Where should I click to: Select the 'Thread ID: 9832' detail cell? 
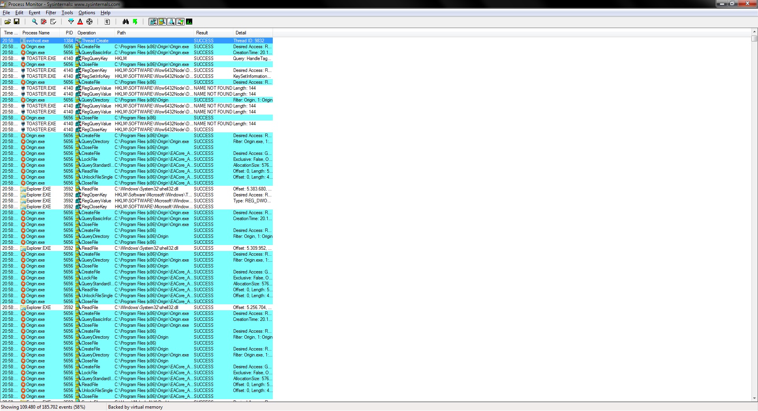[x=253, y=41]
